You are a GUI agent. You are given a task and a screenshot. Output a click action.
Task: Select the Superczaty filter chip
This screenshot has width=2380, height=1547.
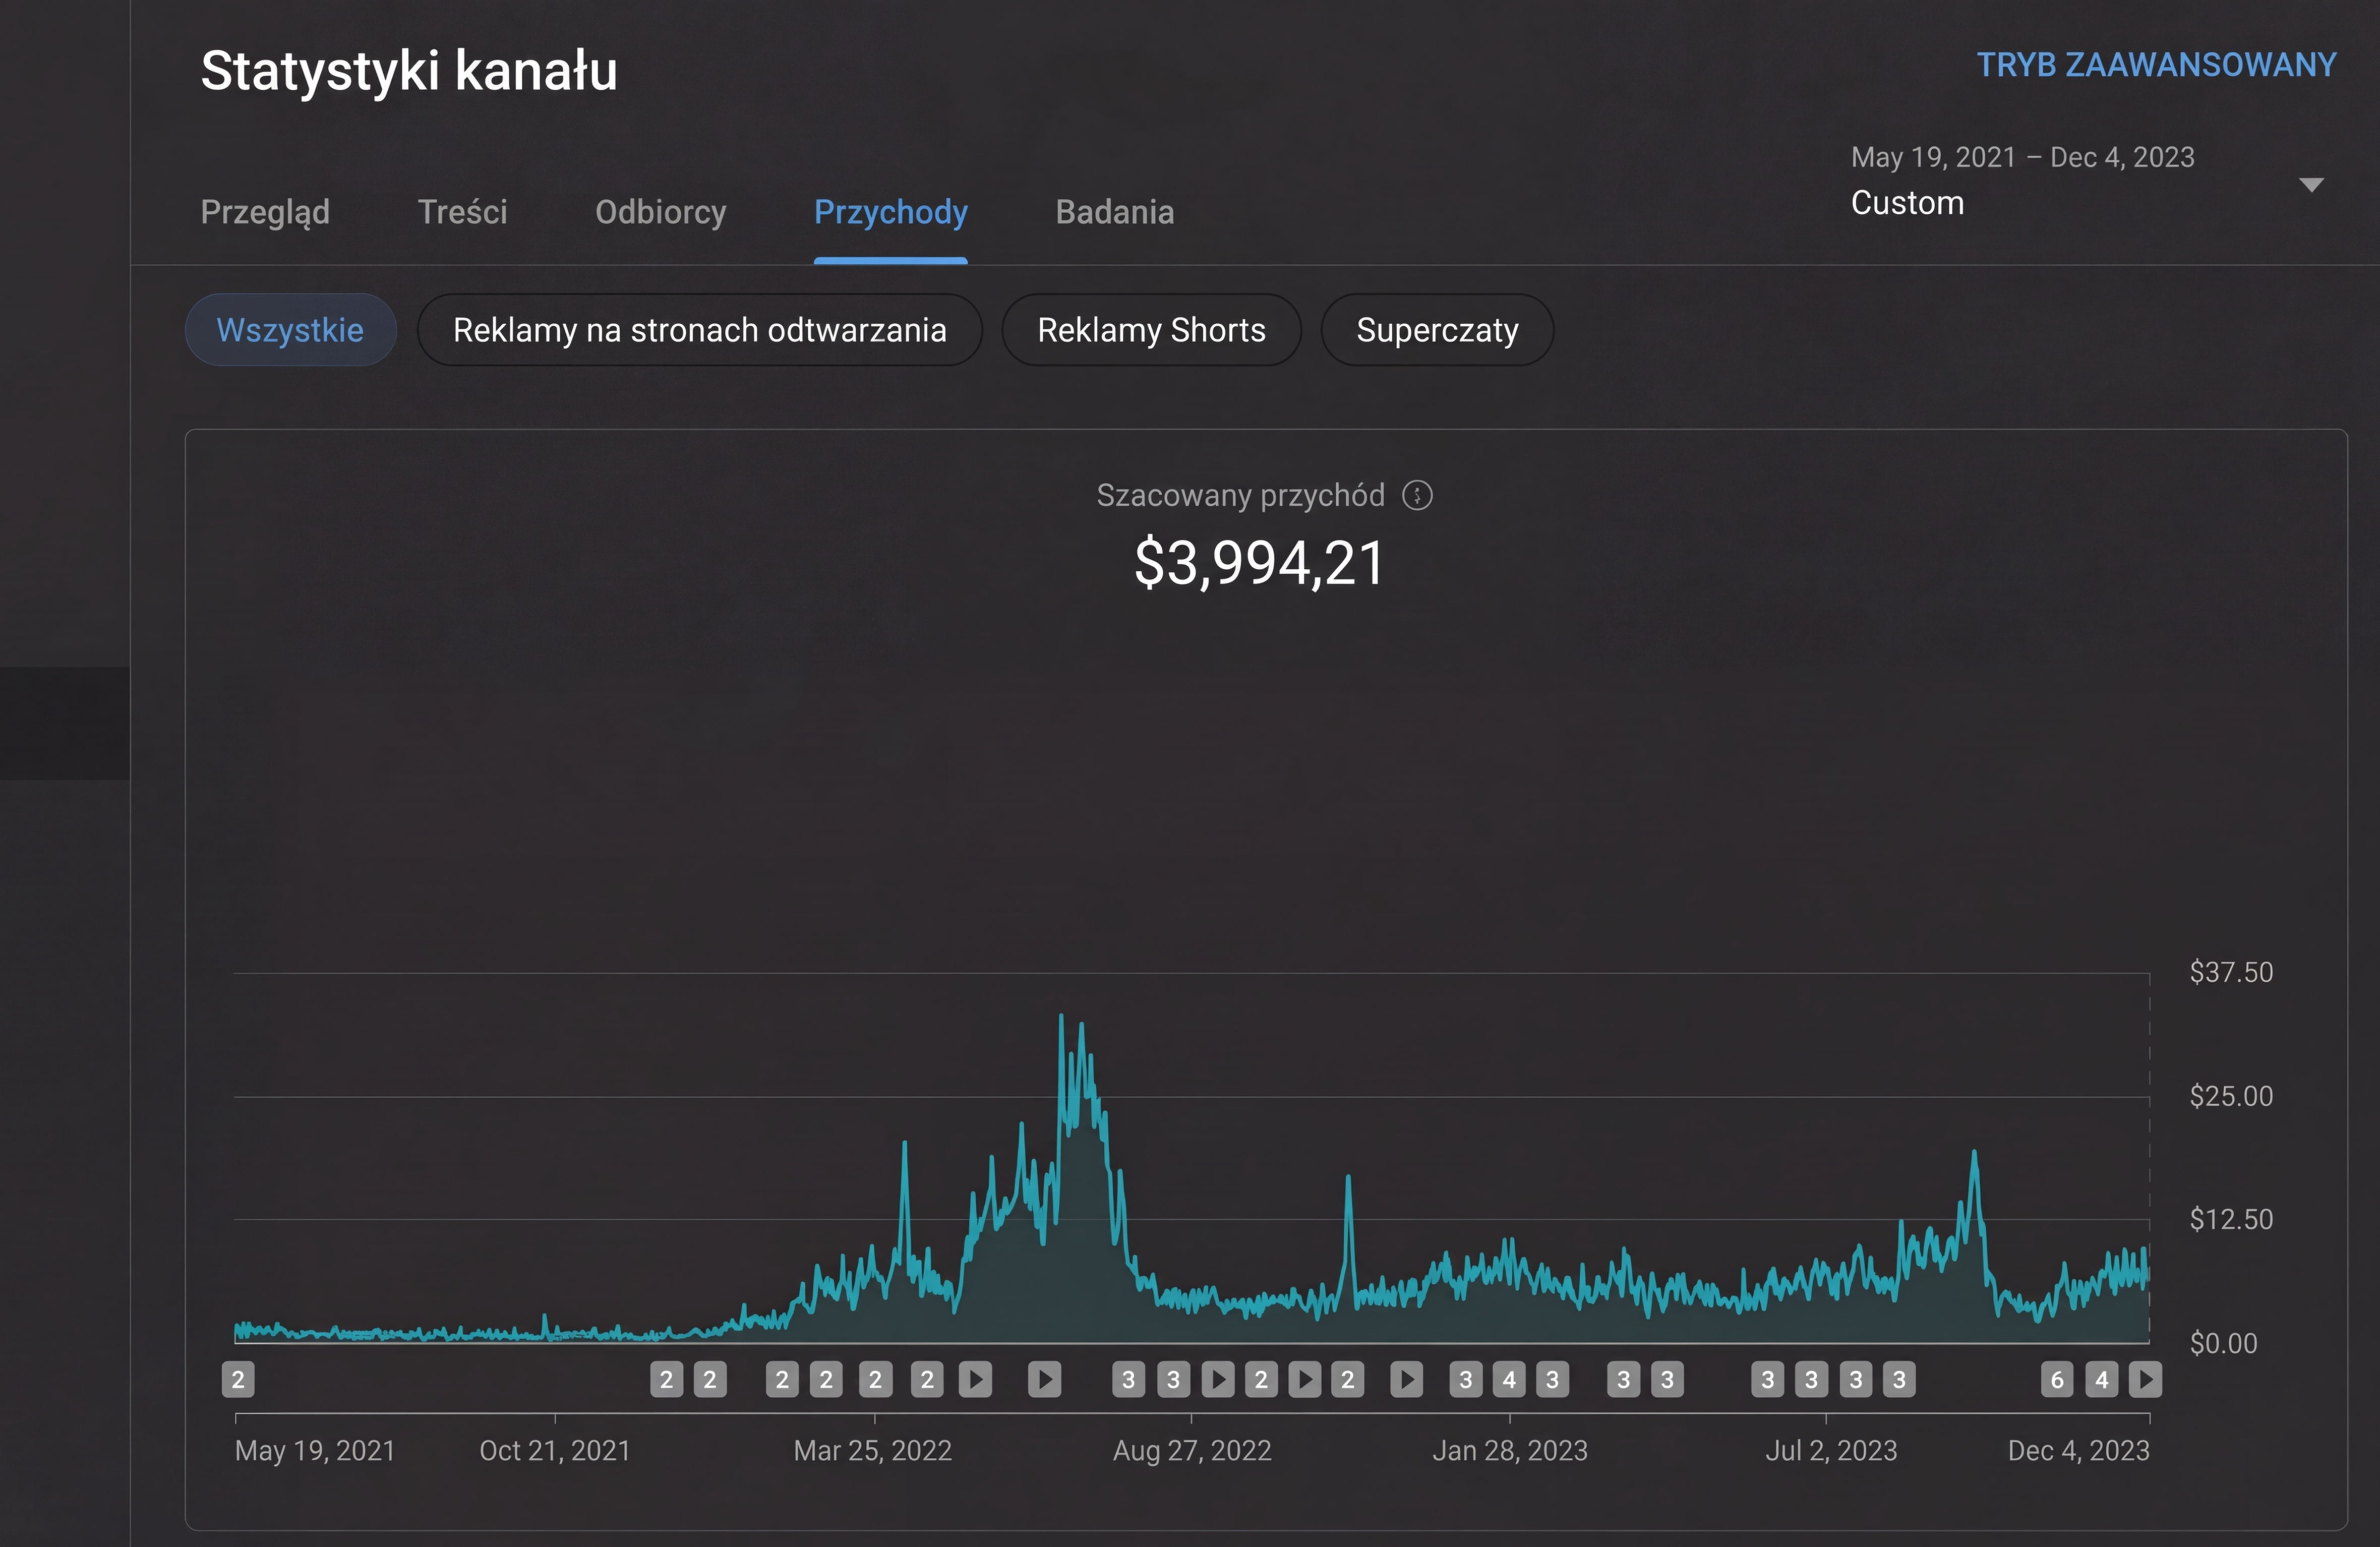click(x=1436, y=330)
